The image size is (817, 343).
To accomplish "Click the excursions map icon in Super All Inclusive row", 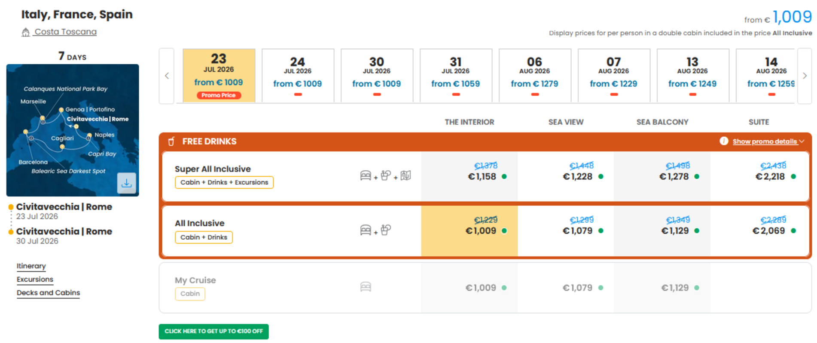I will point(405,176).
